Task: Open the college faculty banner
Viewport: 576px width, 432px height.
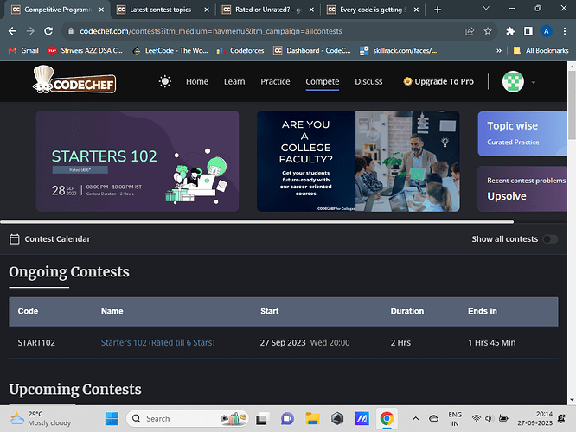Action: tap(358, 161)
